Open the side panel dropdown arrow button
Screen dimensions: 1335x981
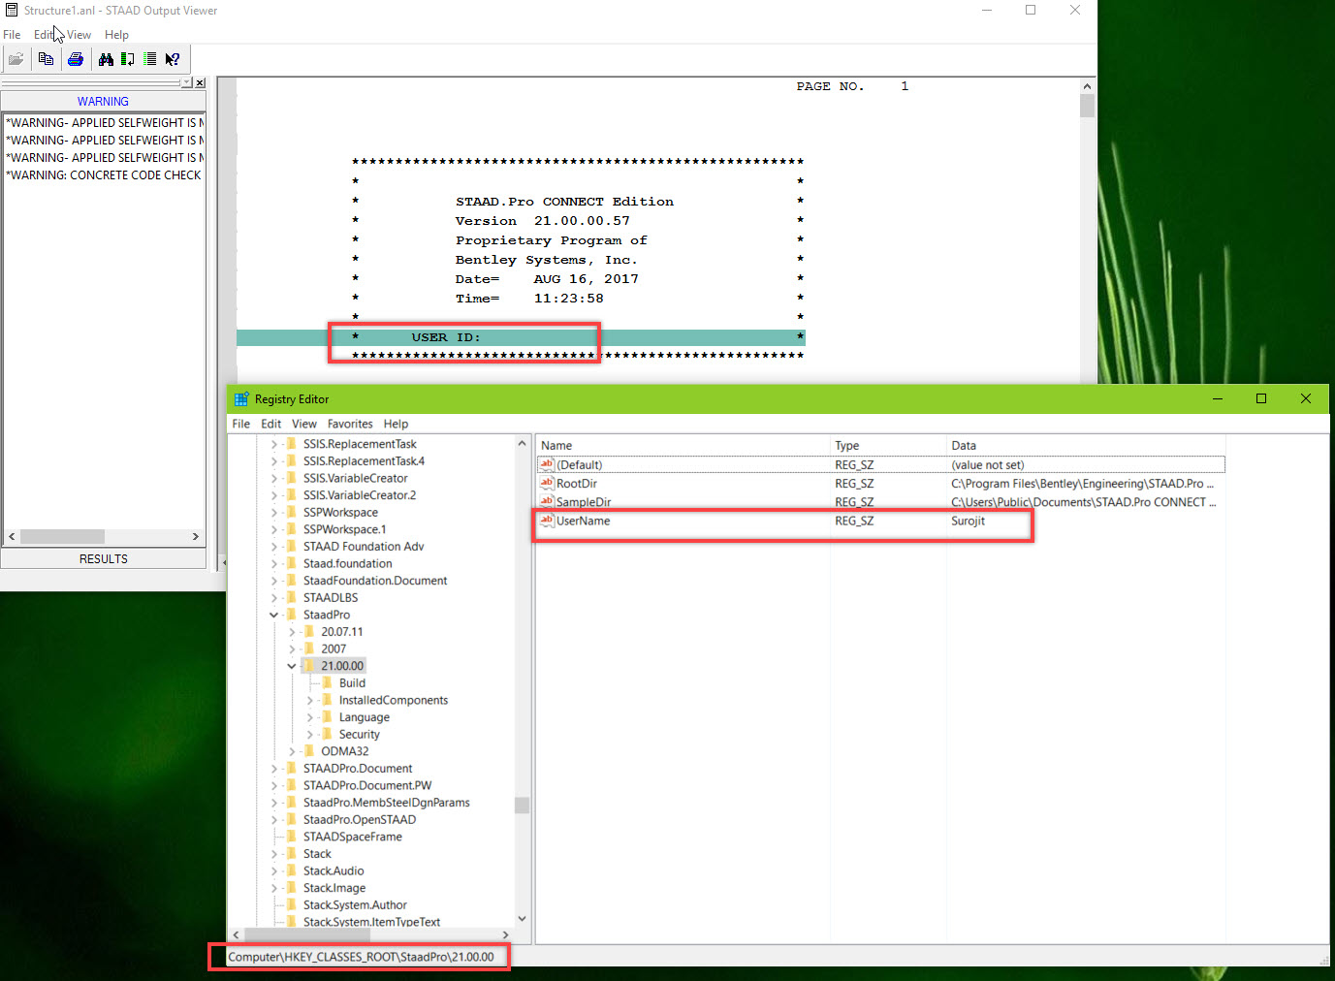pos(187,83)
